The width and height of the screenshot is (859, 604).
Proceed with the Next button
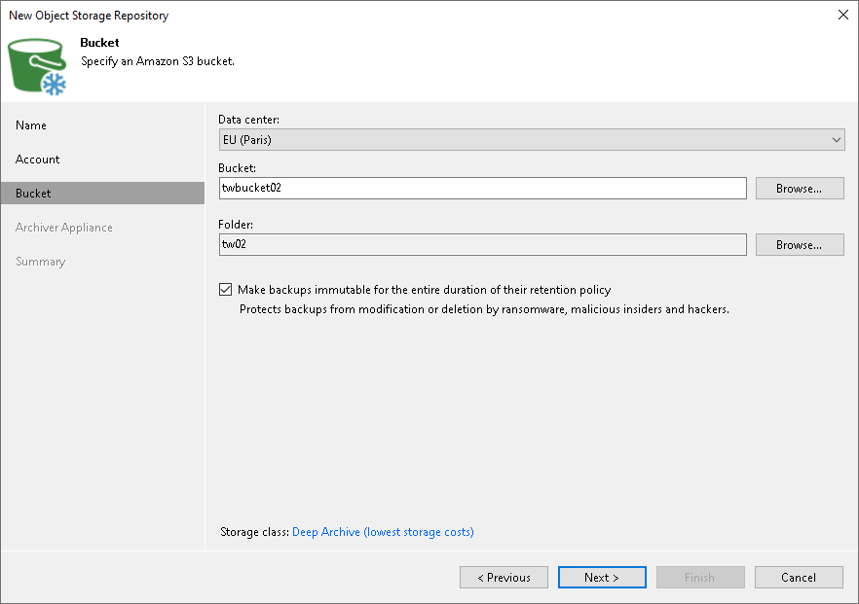pos(602,577)
